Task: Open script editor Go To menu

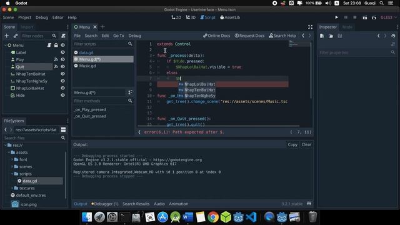Action: [x=119, y=36]
